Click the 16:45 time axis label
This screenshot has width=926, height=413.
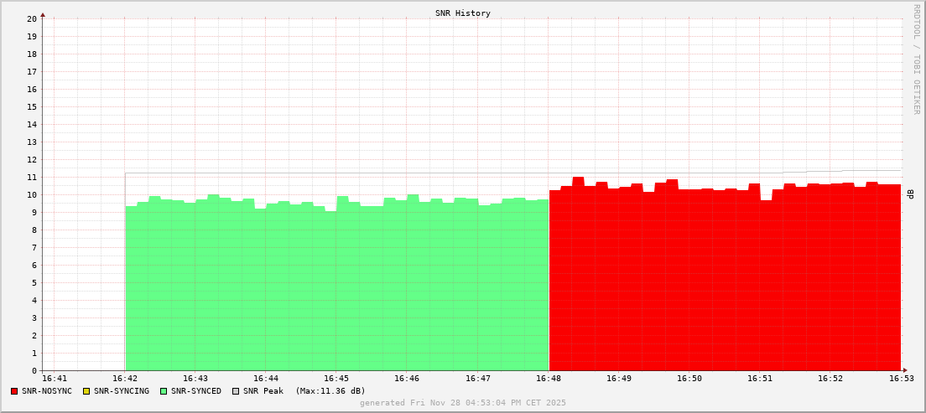point(336,379)
